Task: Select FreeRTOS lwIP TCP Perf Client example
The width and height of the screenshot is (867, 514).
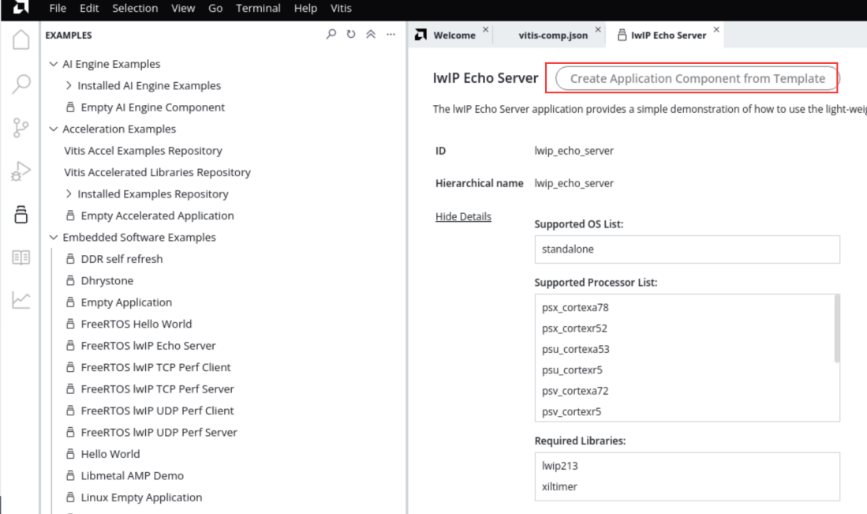Action: (x=155, y=367)
